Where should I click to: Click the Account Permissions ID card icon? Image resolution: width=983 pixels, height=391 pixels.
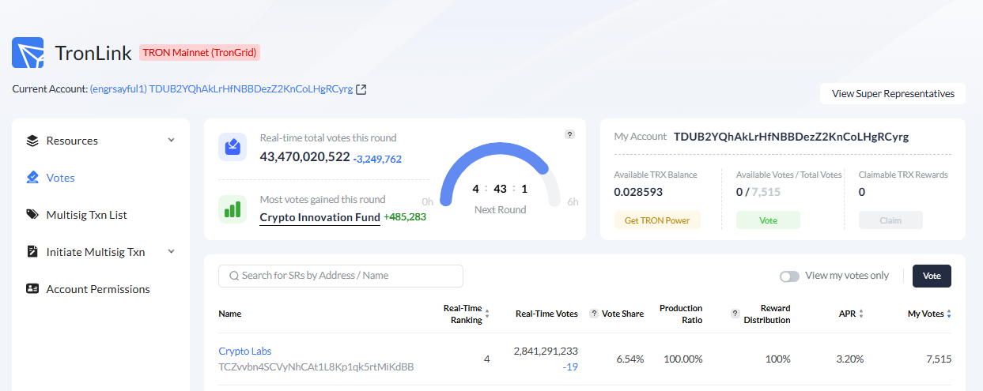(32, 289)
